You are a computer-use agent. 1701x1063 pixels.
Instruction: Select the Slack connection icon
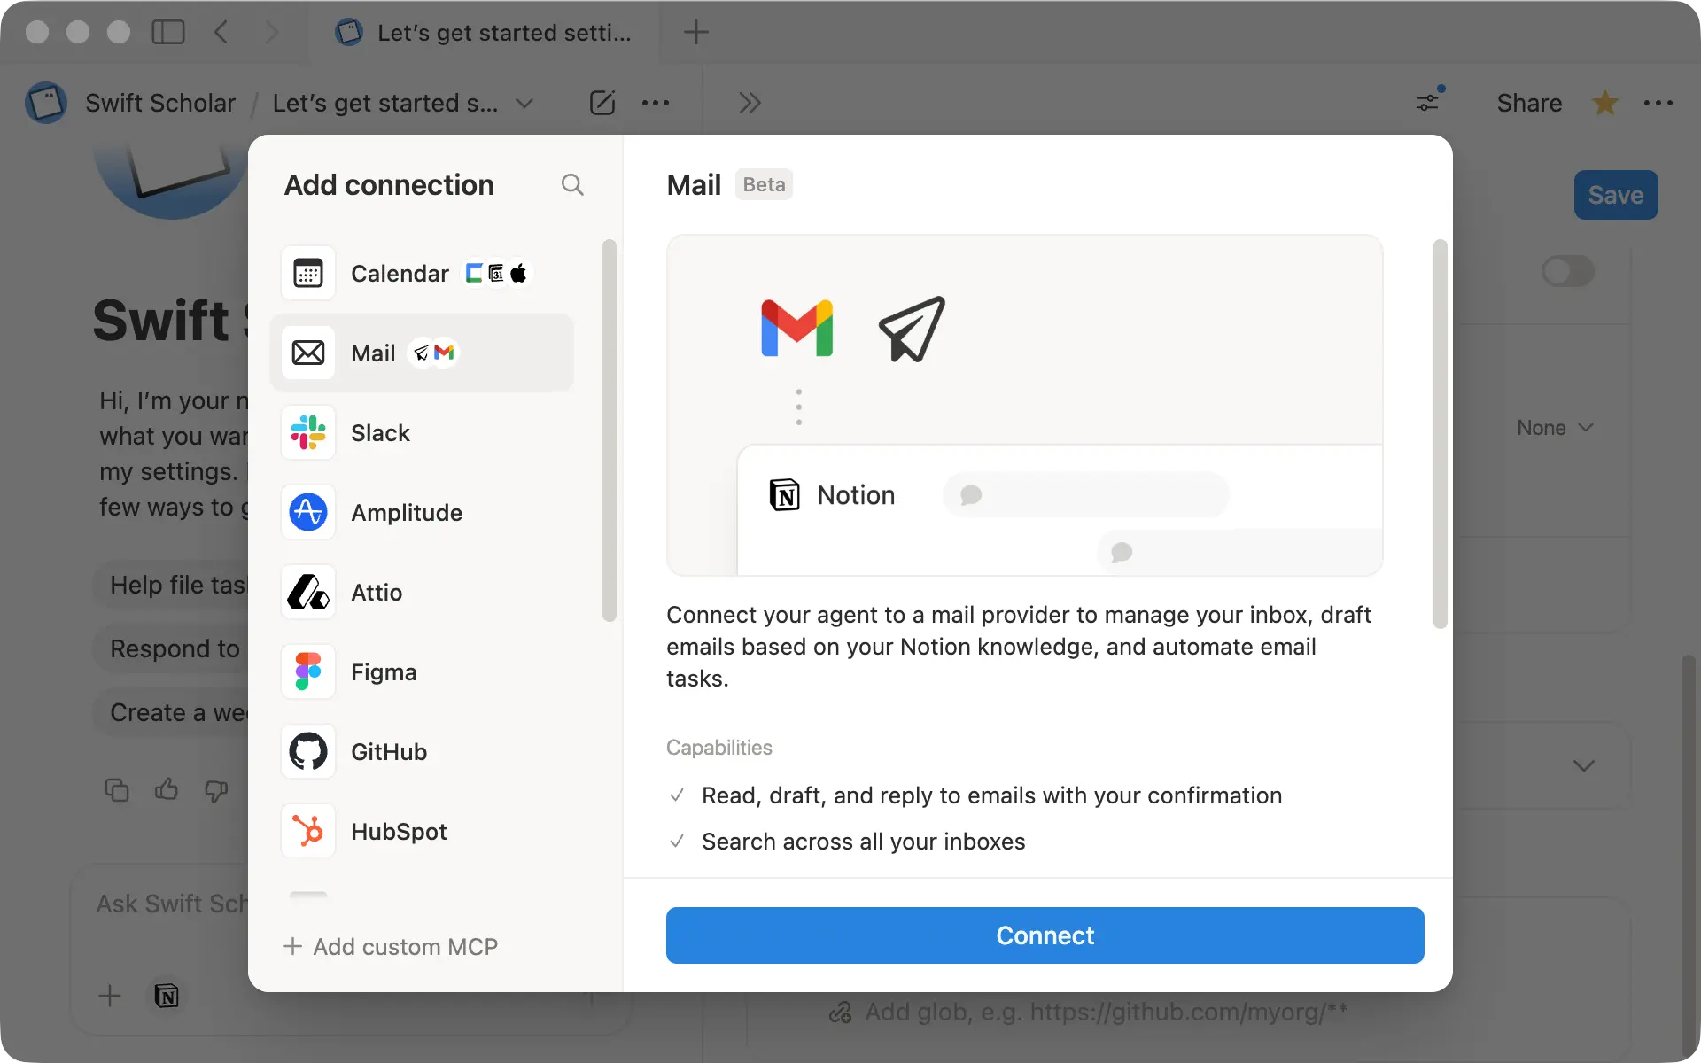(x=307, y=432)
